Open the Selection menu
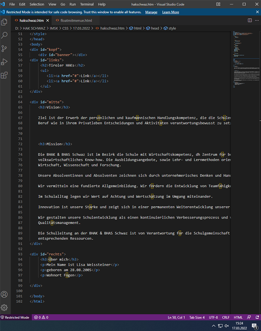 tap(37, 4)
